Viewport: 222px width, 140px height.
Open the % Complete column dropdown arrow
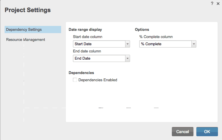click(x=194, y=44)
